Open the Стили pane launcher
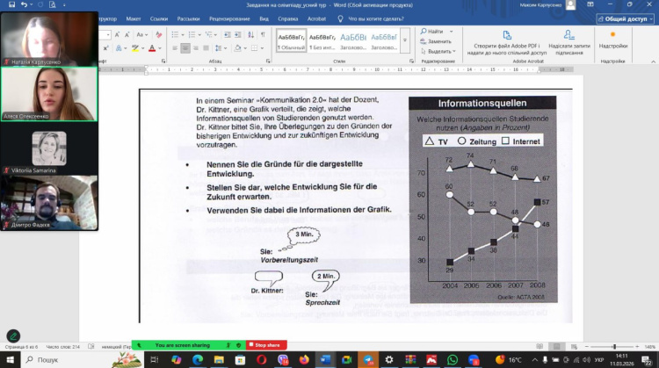Image resolution: width=659 pixels, height=368 pixels. (411, 61)
